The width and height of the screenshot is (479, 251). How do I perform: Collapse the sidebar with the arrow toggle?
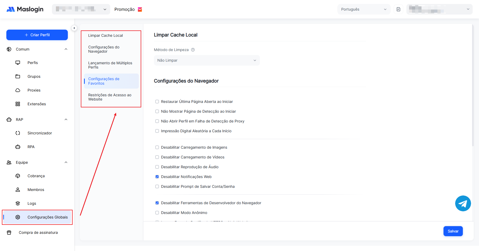click(74, 28)
